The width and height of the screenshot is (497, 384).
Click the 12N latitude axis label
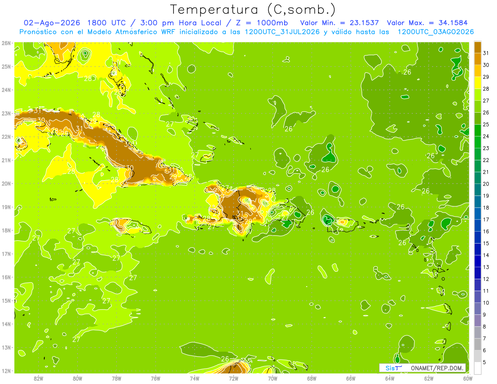[x=6, y=371]
